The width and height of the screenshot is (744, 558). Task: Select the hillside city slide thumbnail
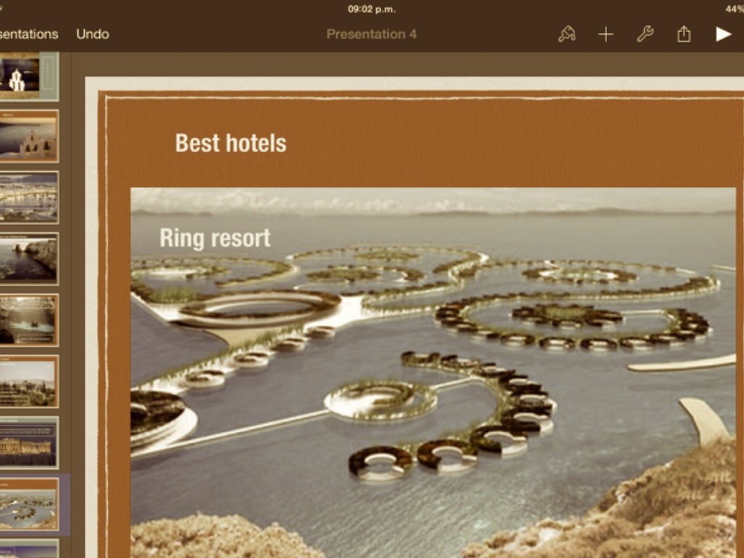click(28, 381)
